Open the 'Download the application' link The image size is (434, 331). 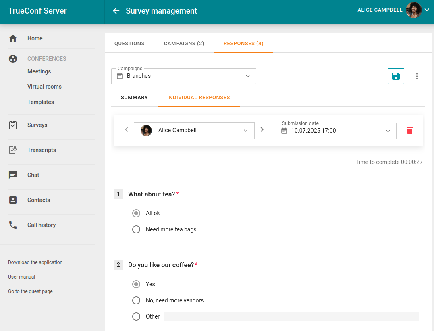pos(35,262)
